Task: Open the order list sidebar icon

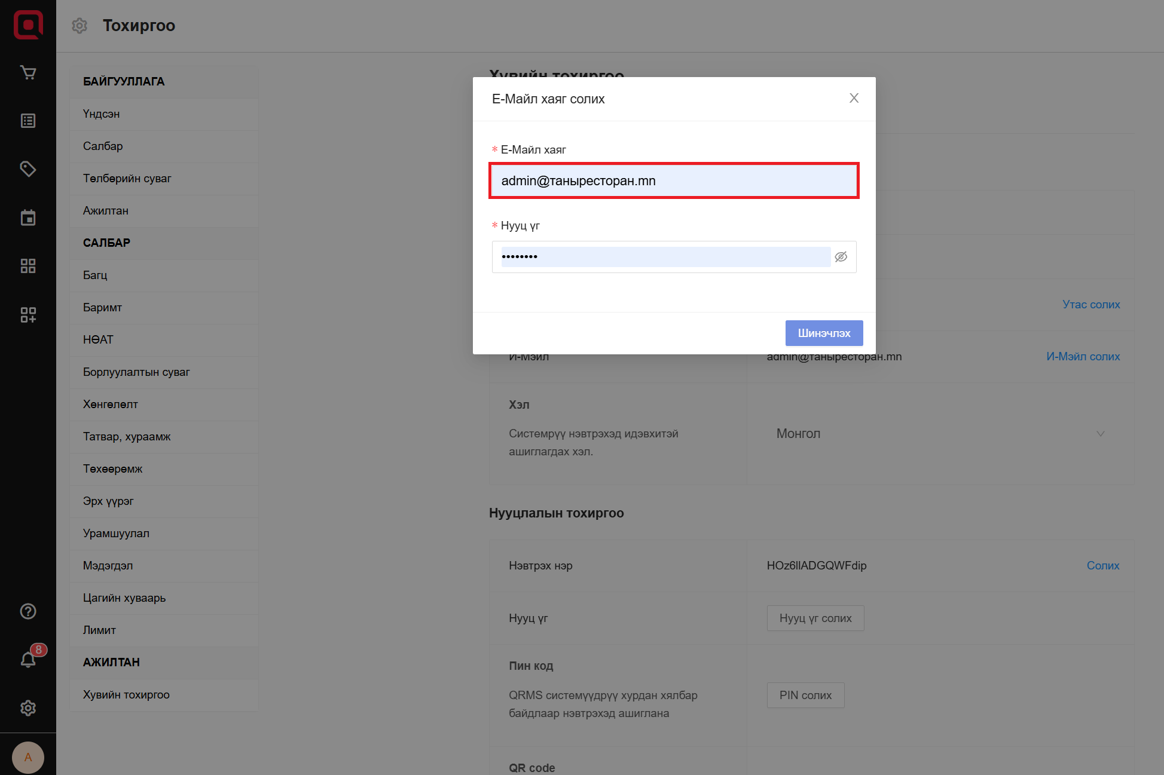Action: (x=28, y=121)
